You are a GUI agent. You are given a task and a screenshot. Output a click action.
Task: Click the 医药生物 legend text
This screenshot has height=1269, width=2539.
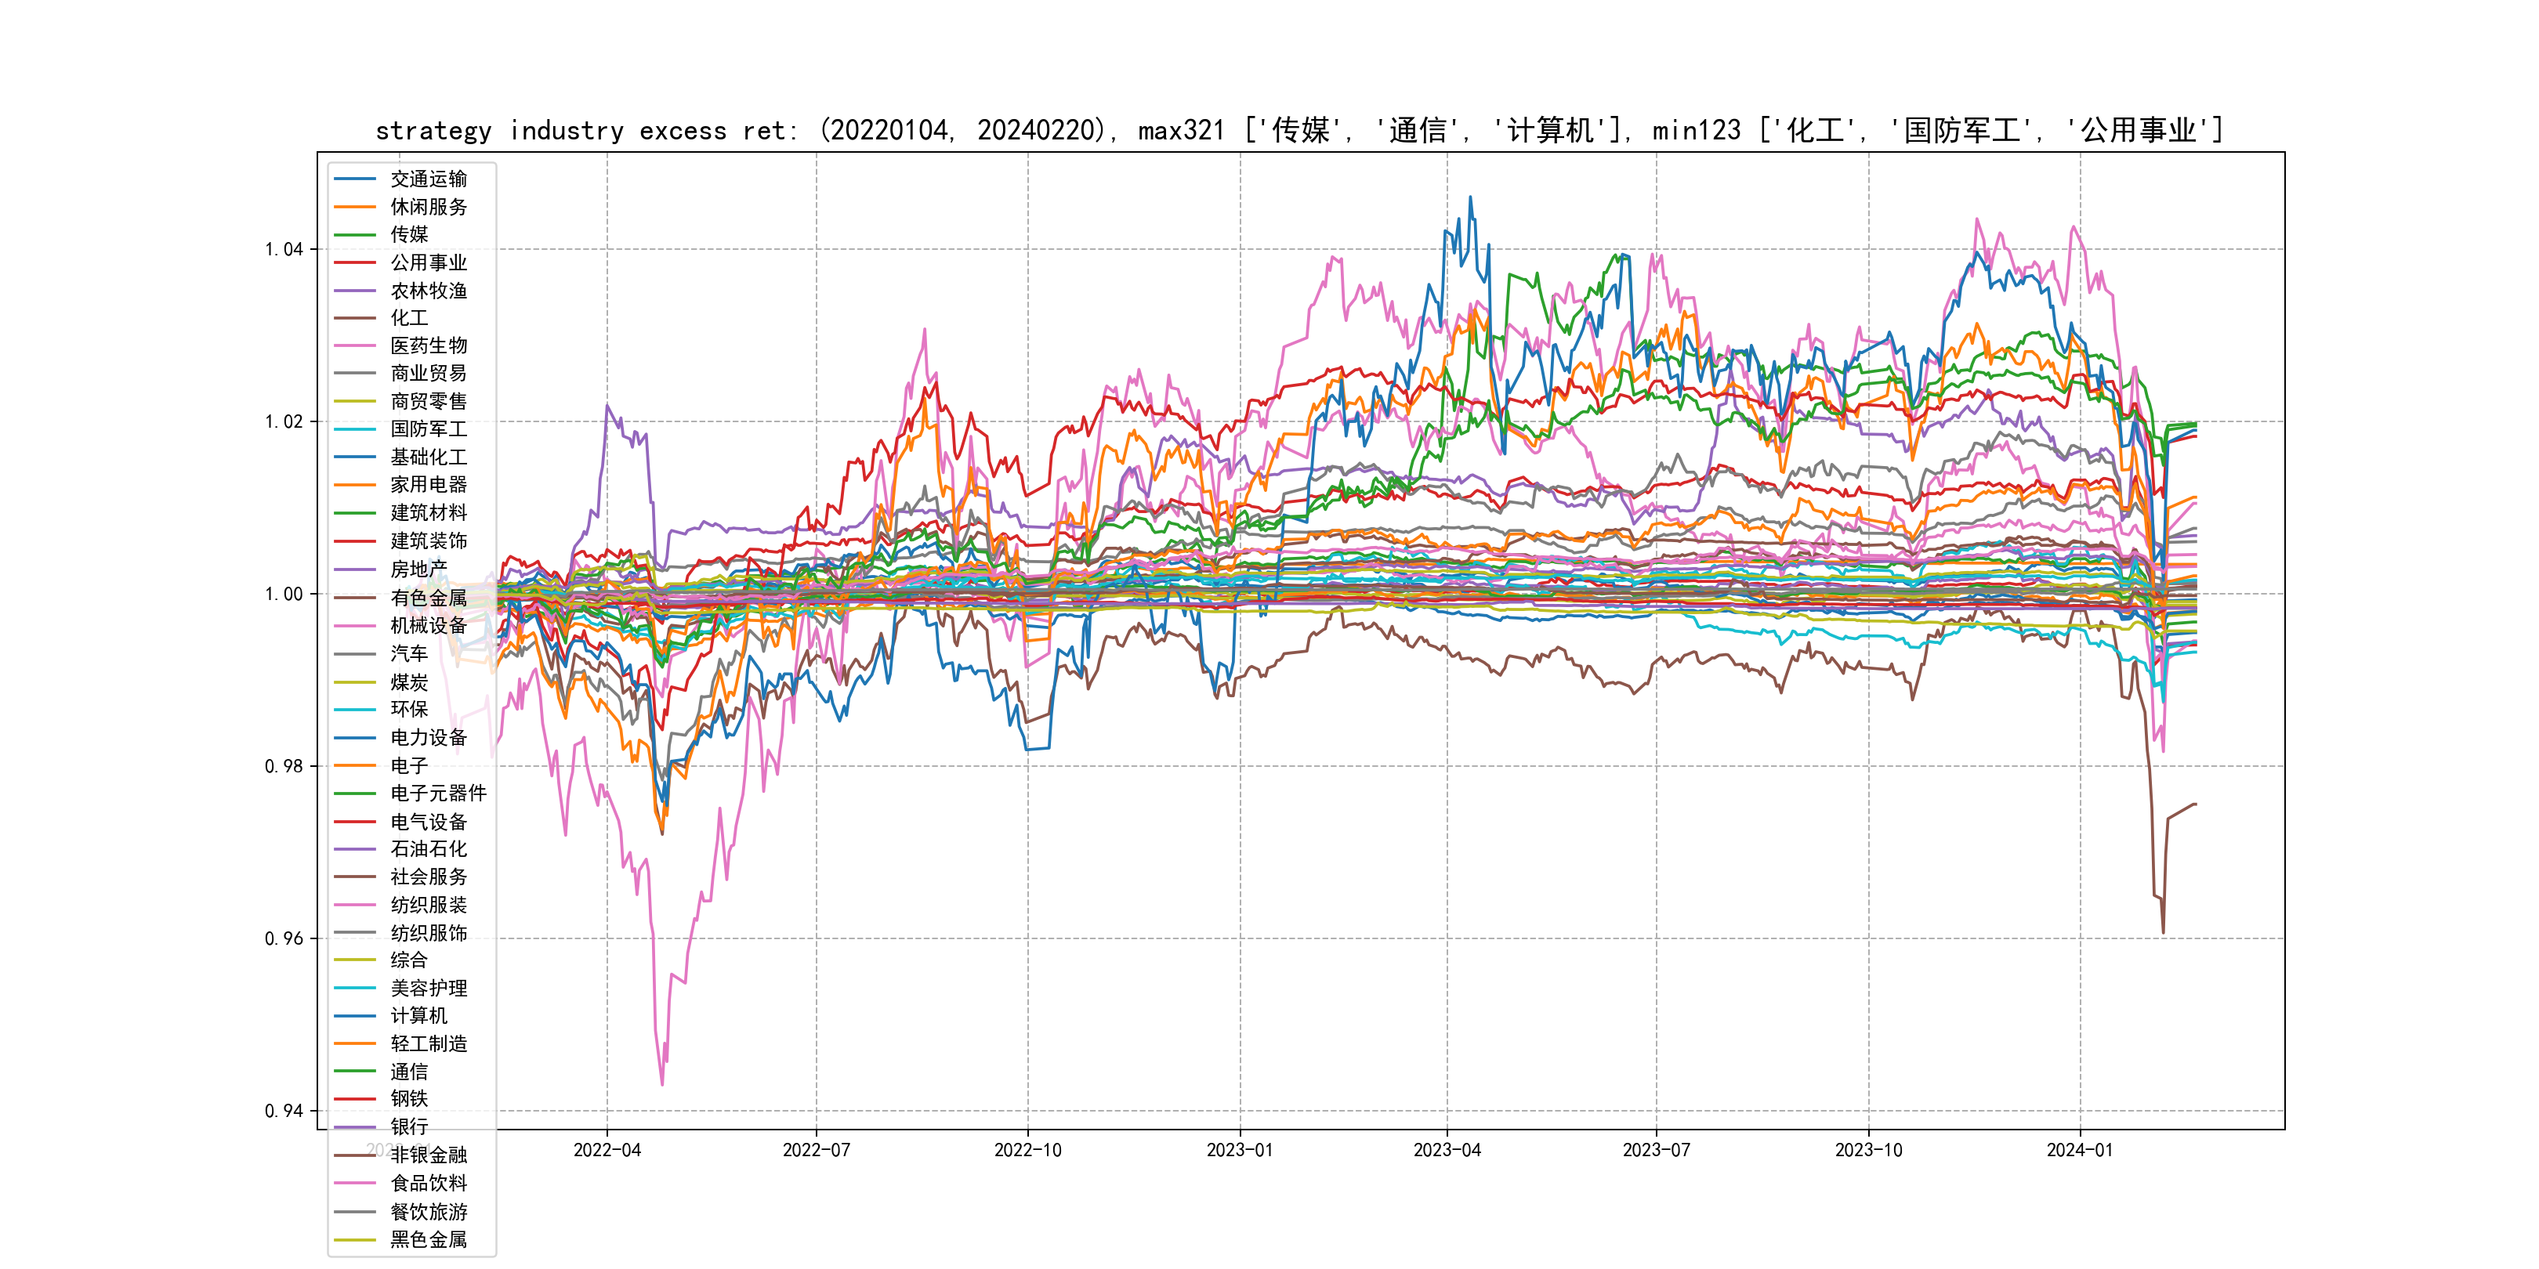tap(428, 345)
